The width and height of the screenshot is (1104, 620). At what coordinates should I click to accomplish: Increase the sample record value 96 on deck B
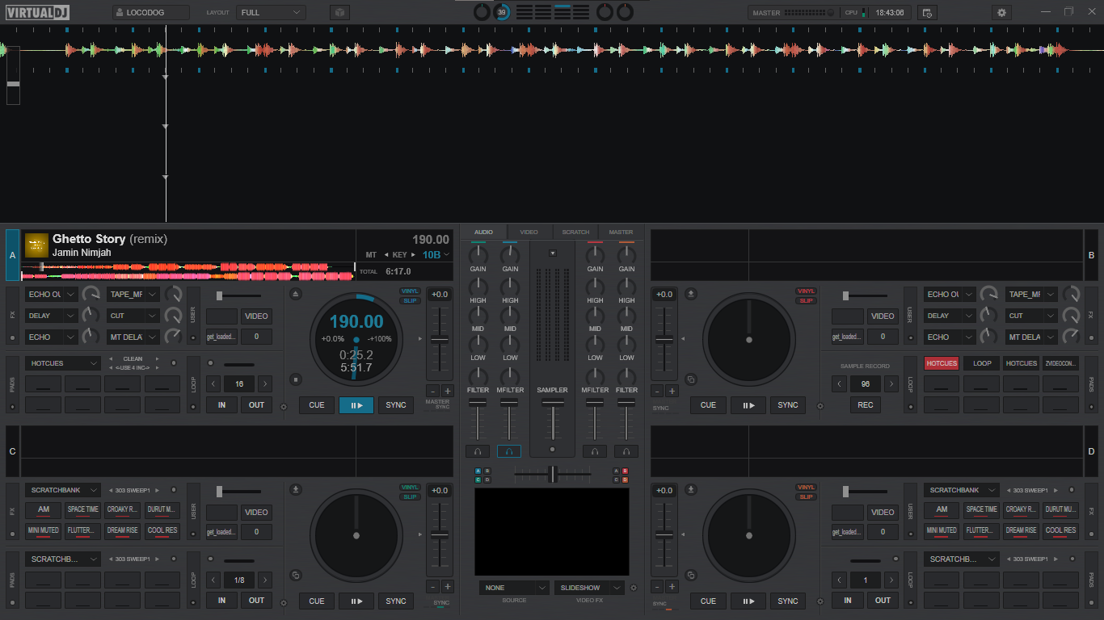[891, 384]
